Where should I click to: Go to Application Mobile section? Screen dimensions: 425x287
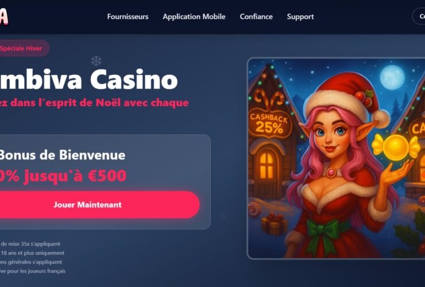click(x=194, y=17)
